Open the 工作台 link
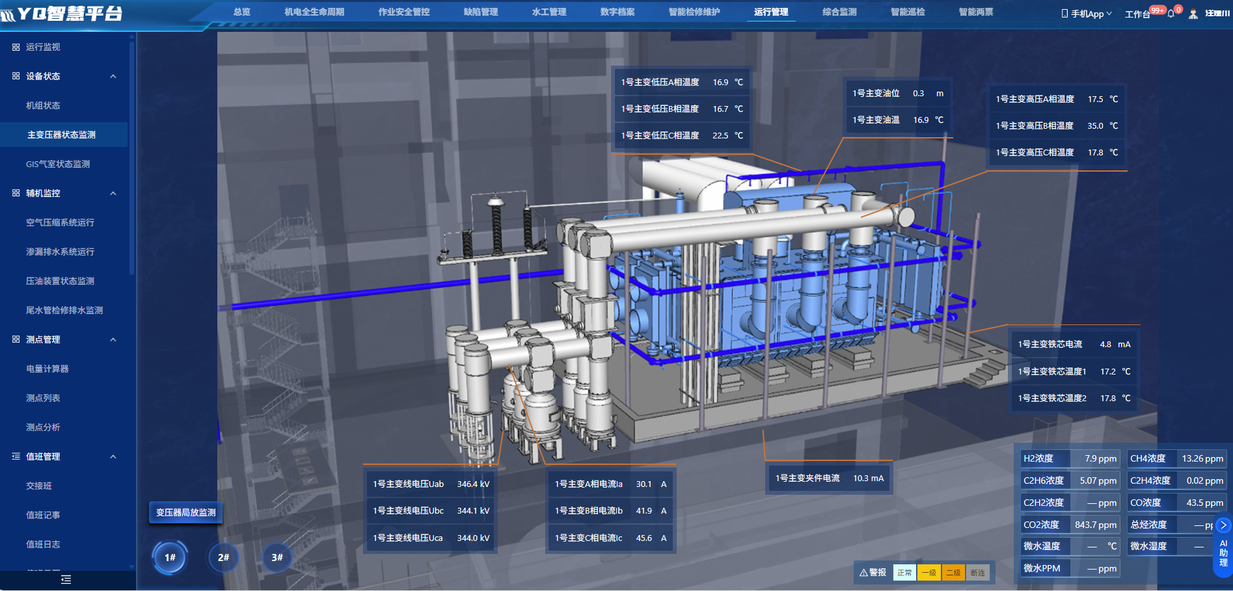 (1137, 14)
